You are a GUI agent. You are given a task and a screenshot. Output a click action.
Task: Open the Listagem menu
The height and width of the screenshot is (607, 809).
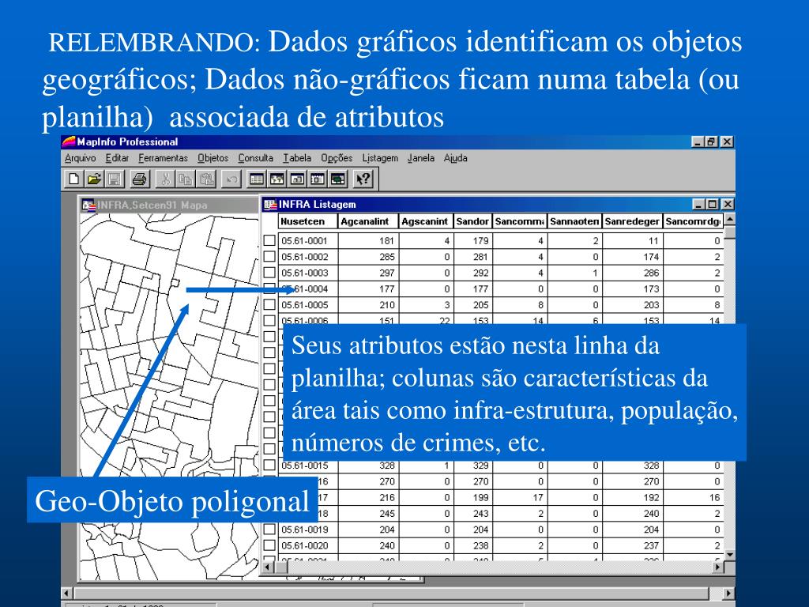(380, 158)
